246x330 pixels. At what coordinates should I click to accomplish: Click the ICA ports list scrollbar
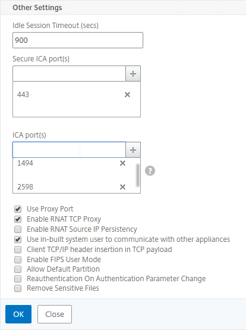(x=138, y=175)
